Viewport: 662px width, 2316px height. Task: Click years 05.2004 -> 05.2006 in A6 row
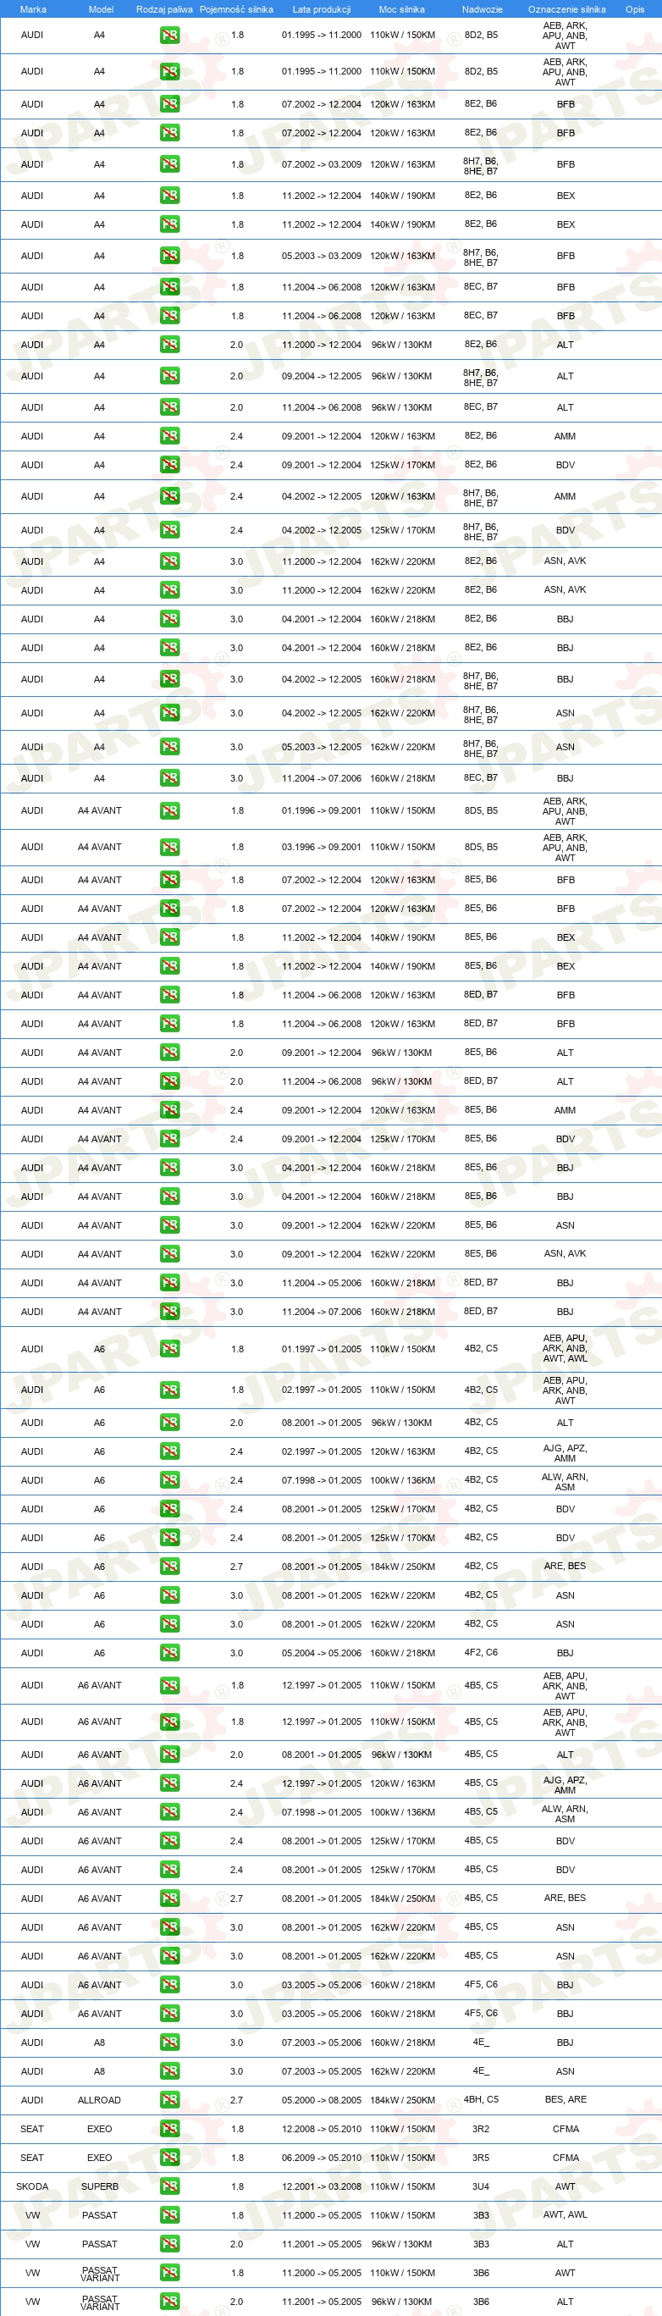tap(322, 1654)
